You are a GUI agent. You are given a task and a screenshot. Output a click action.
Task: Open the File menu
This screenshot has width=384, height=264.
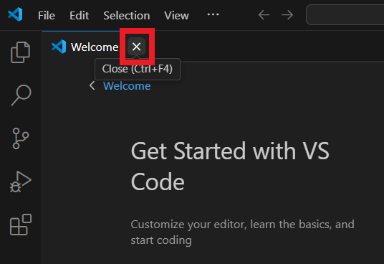(47, 16)
